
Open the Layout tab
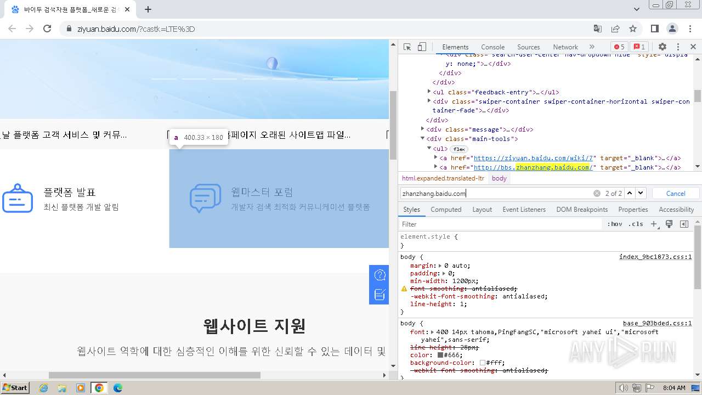(x=482, y=210)
